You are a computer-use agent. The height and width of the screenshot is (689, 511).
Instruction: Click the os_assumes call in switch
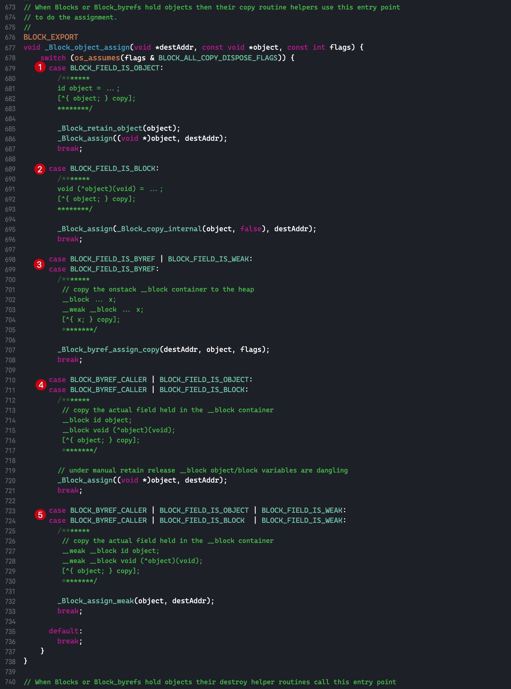click(x=97, y=58)
